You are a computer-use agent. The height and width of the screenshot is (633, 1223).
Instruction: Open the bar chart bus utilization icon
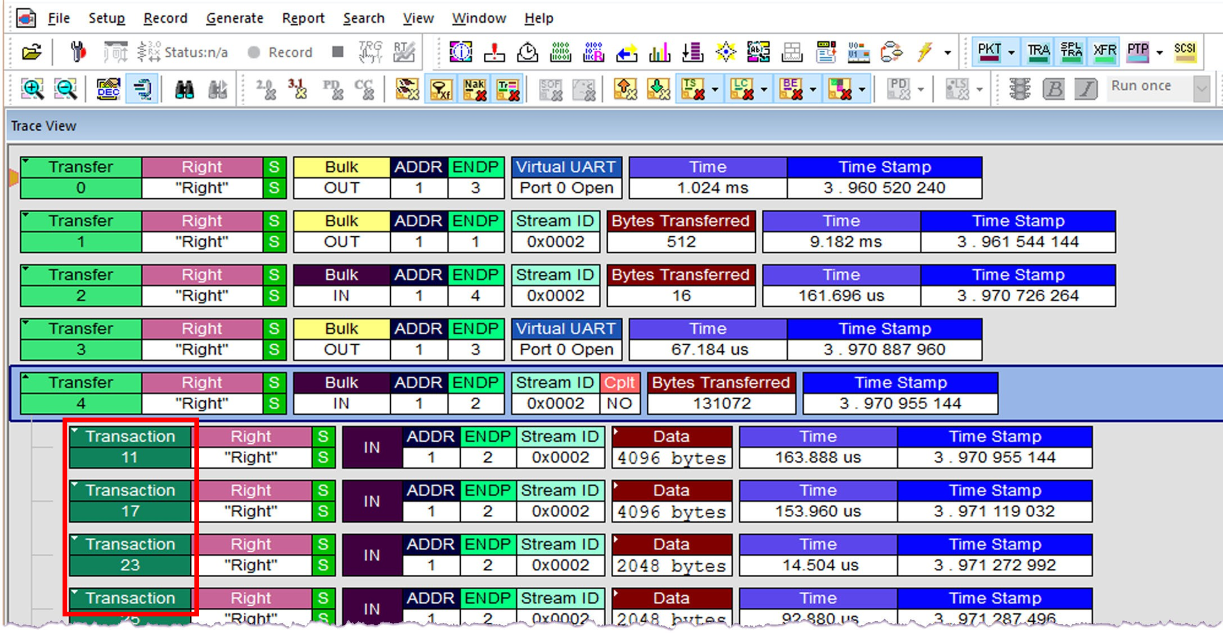660,52
